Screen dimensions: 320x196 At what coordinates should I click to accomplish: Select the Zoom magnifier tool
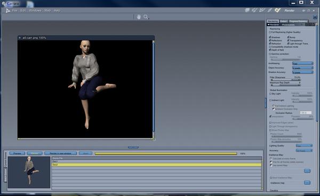click(x=146, y=17)
